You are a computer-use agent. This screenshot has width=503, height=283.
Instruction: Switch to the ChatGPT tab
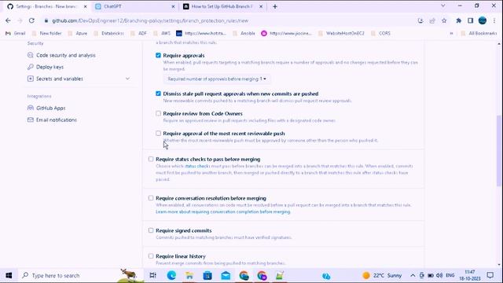click(x=134, y=6)
